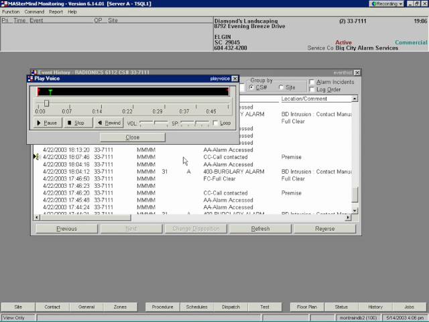Click the Refresh button in Event History
Viewport: 429px width, 322px height.
(260, 229)
